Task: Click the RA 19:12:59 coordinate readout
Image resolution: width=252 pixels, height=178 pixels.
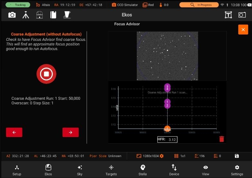Action: coord(65,5)
